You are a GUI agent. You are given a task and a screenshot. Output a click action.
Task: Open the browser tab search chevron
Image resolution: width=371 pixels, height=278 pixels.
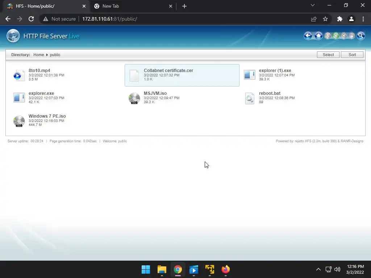(313, 5)
